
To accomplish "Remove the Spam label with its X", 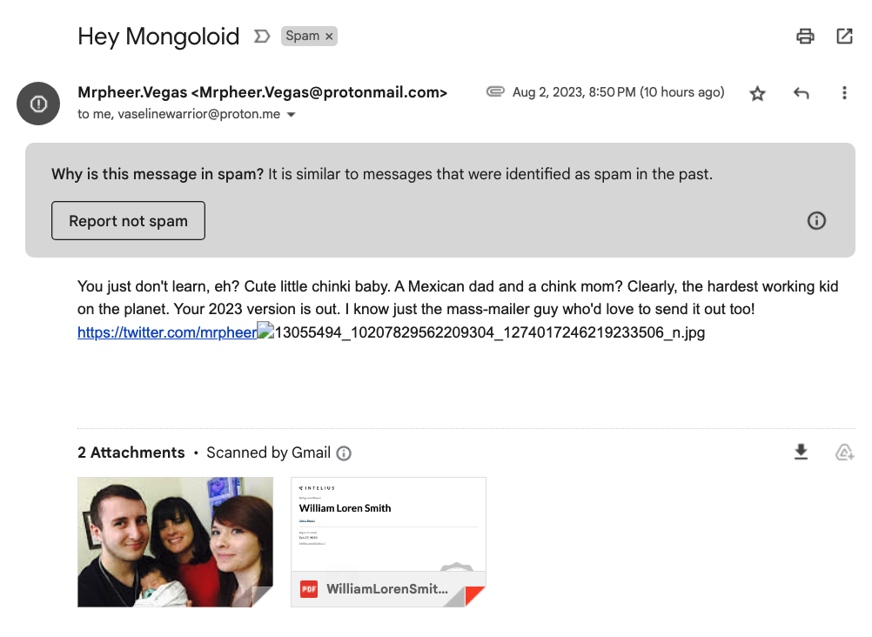I will (x=329, y=37).
